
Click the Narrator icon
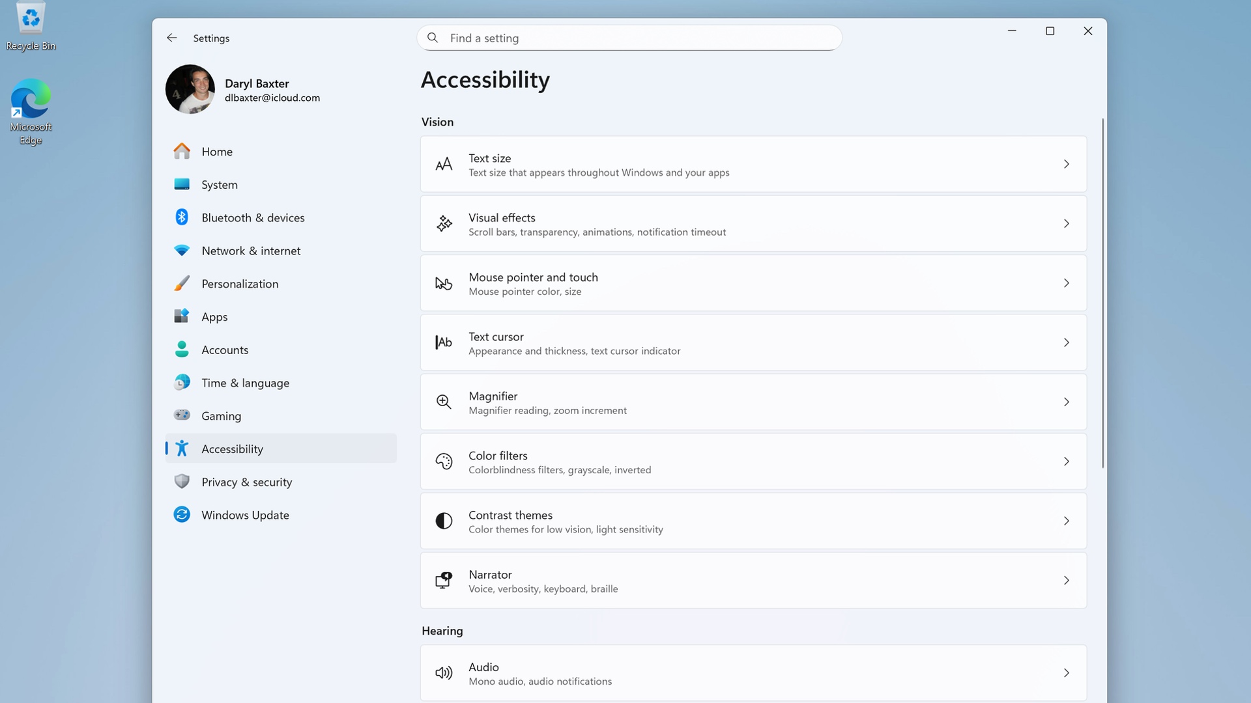tap(444, 580)
